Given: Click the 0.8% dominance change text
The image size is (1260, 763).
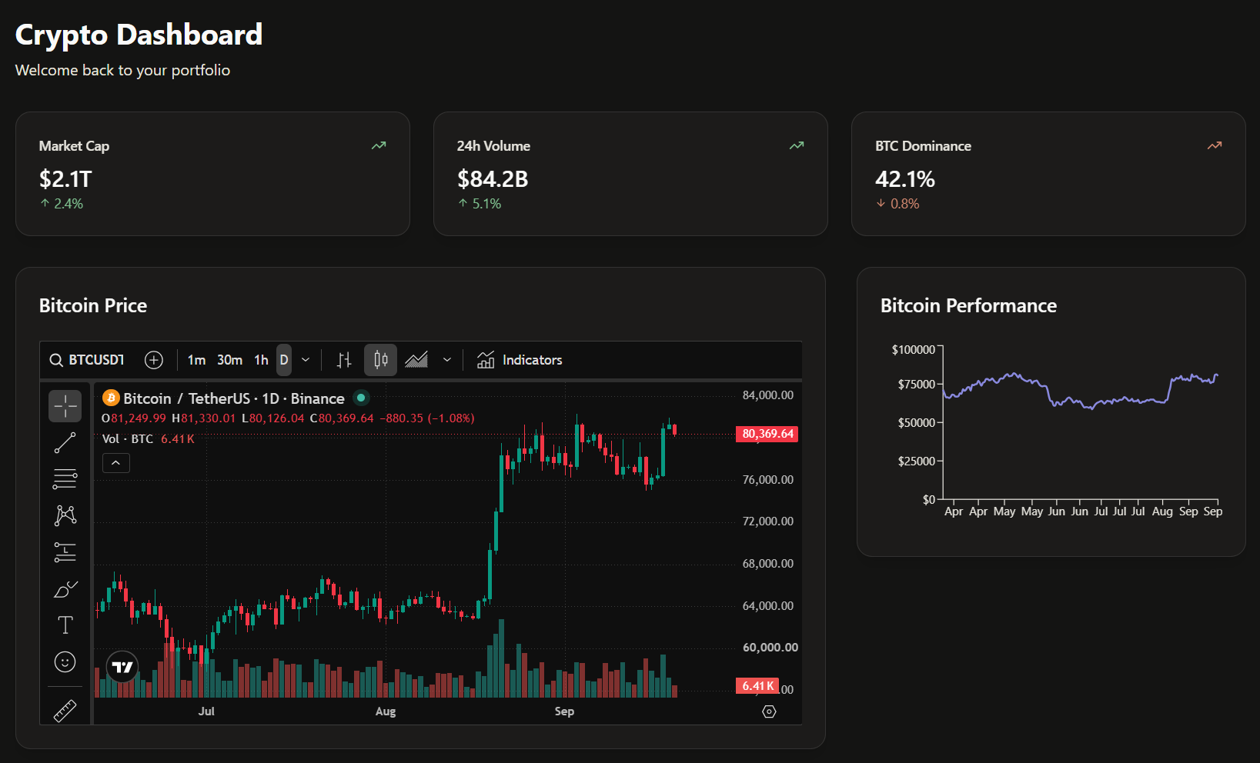Looking at the screenshot, I should coord(905,204).
